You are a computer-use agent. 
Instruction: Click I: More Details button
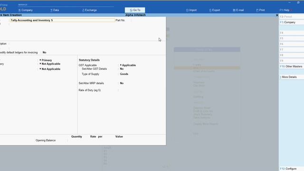pyautogui.click(x=291, y=77)
